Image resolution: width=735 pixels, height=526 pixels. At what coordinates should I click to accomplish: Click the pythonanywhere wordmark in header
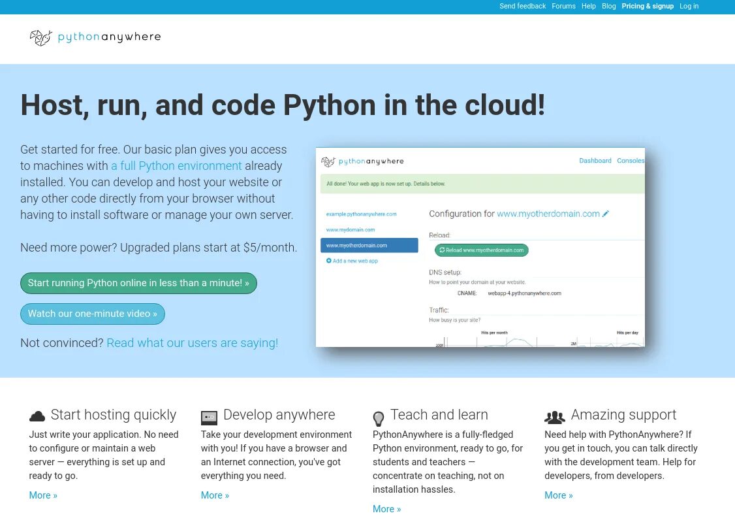109,37
